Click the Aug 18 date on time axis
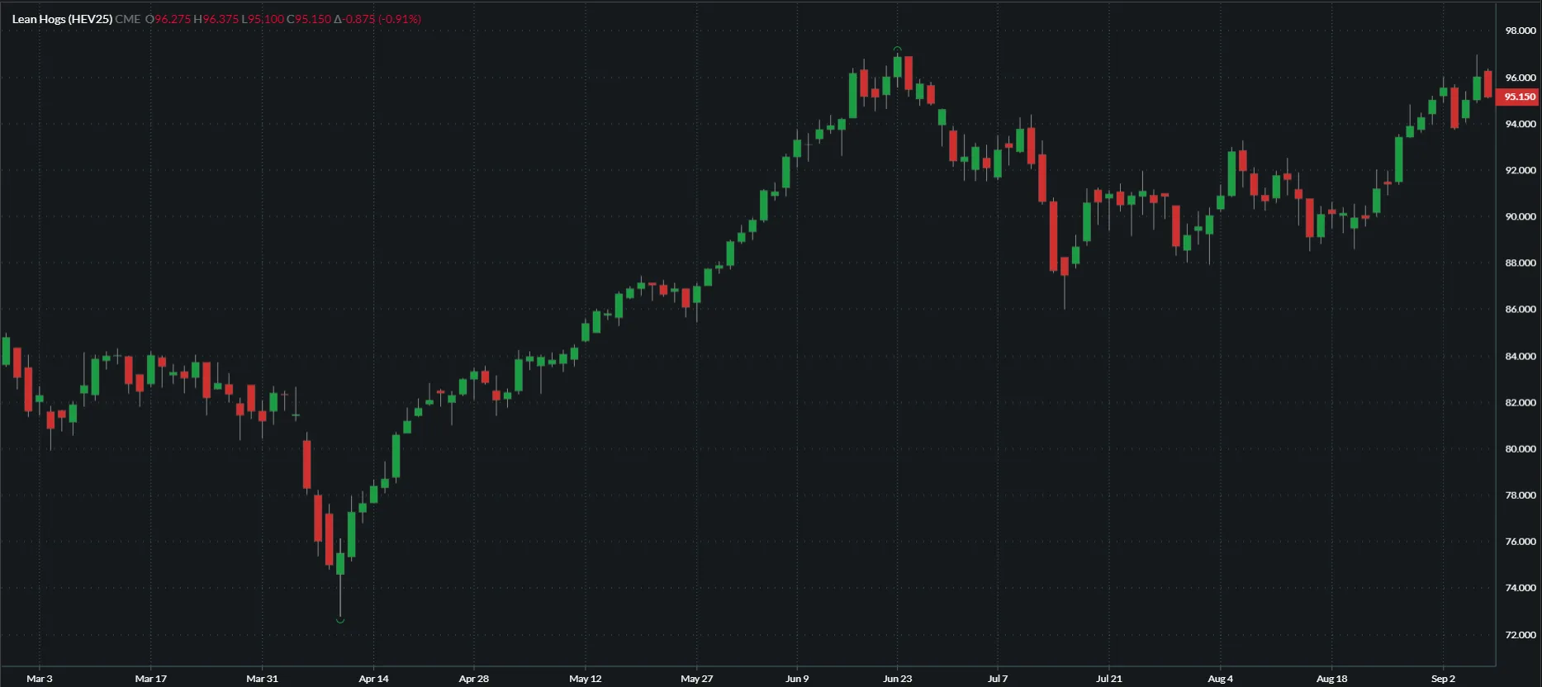 [x=1331, y=679]
